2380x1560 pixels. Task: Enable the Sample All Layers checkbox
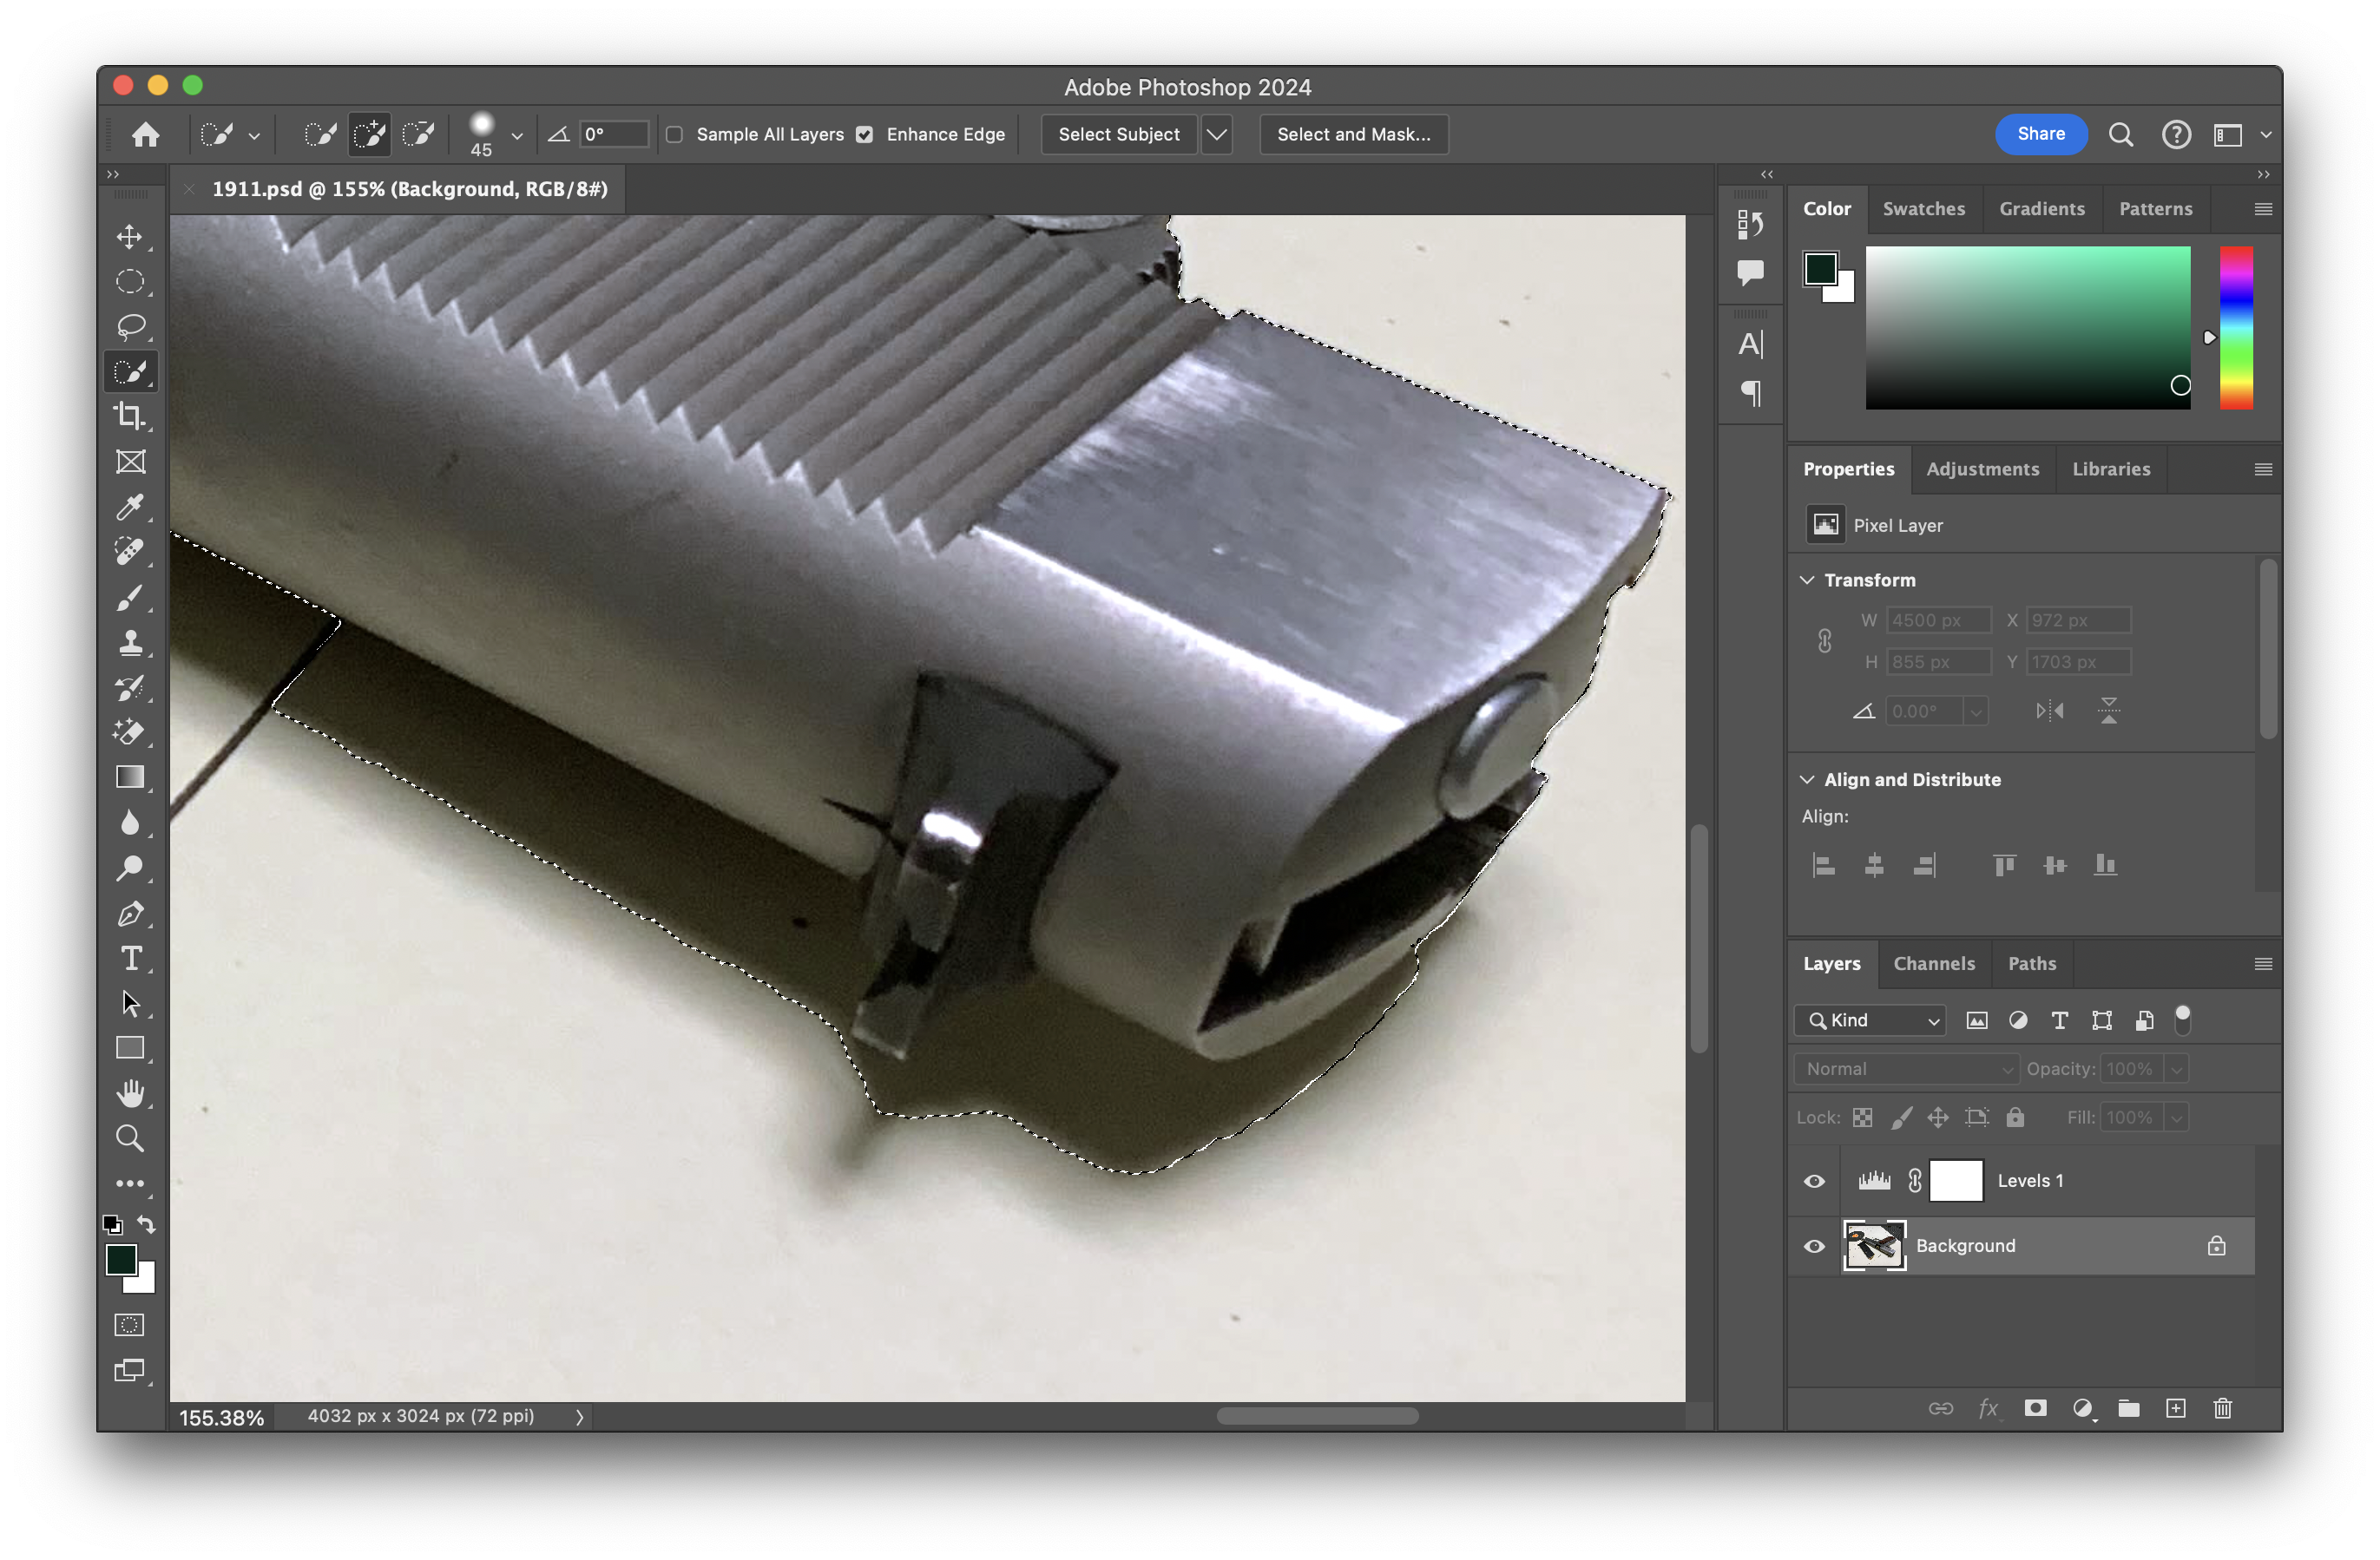click(x=675, y=134)
